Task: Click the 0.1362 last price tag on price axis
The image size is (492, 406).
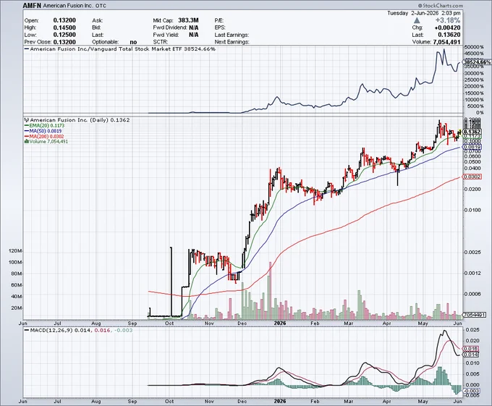Action: [x=472, y=132]
